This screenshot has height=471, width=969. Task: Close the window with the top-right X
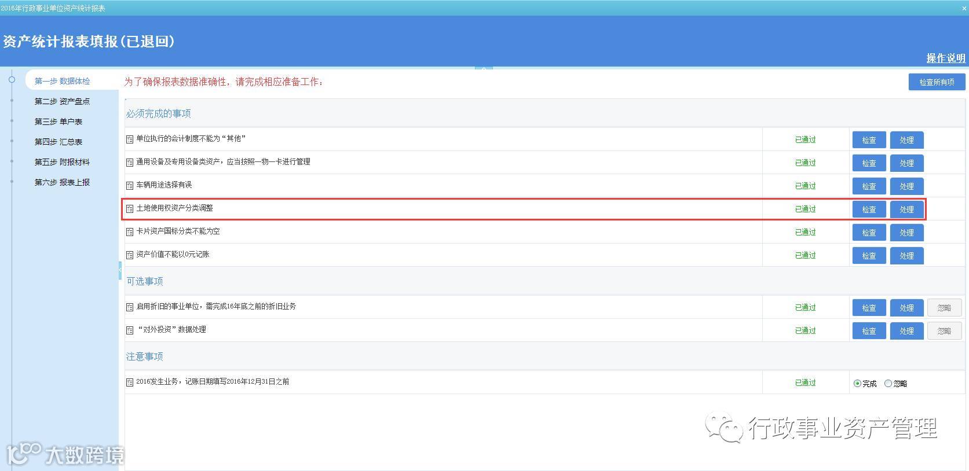click(964, 8)
